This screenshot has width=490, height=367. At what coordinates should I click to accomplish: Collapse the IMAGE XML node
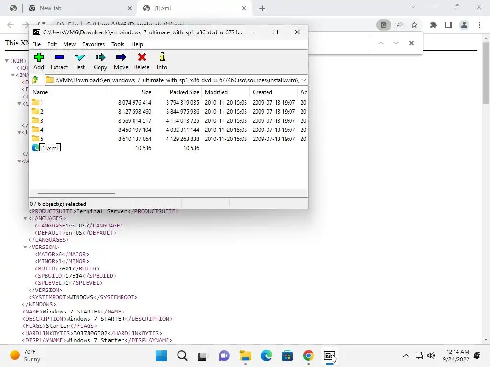[13, 75]
